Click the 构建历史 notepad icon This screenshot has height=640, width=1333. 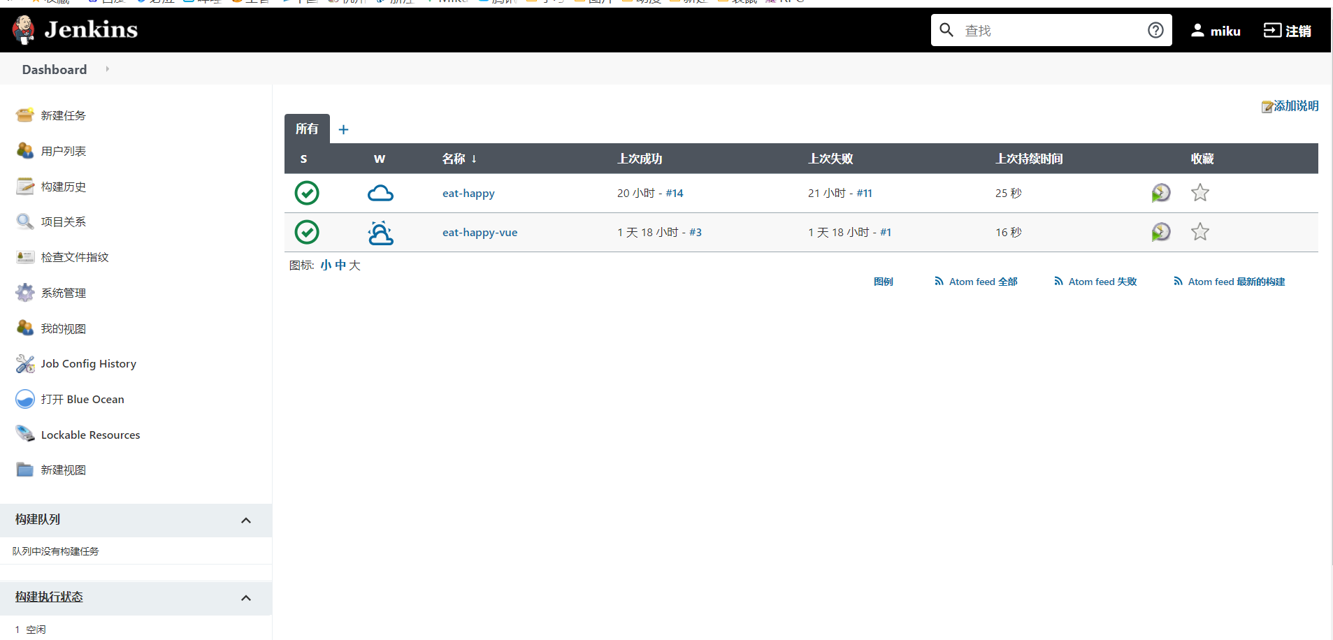tap(25, 187)
